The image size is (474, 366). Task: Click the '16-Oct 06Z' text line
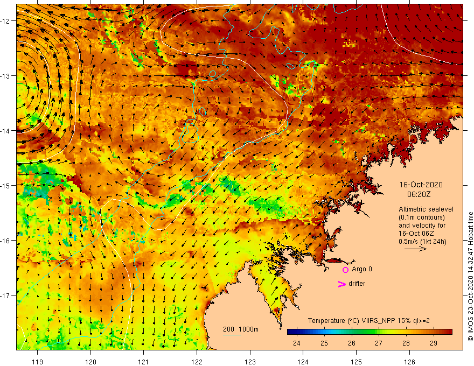pyautogui.click(x=416, y=234)
